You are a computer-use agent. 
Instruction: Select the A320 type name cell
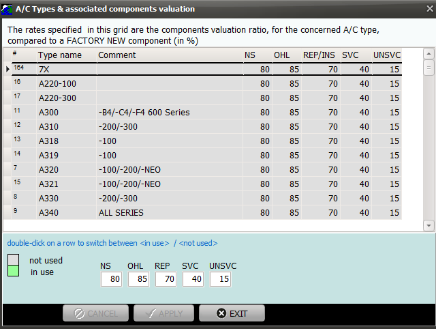point(67,170)
